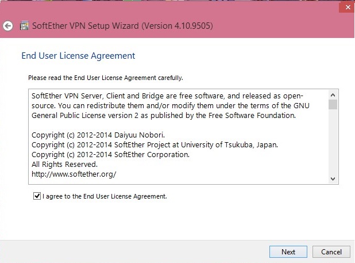The image size is (355, 263).
Task: Cancel the VPN setup
Action: click(x=331, y=251)
